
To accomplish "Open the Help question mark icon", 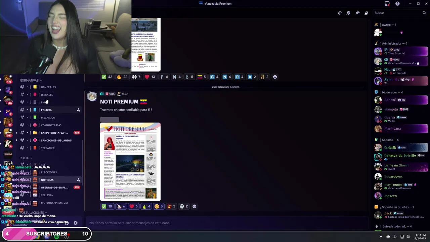I will tap(397, 4).
